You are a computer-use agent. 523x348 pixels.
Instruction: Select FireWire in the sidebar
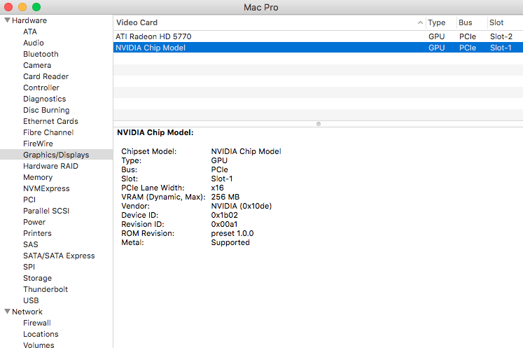click(x=38, y=144)
